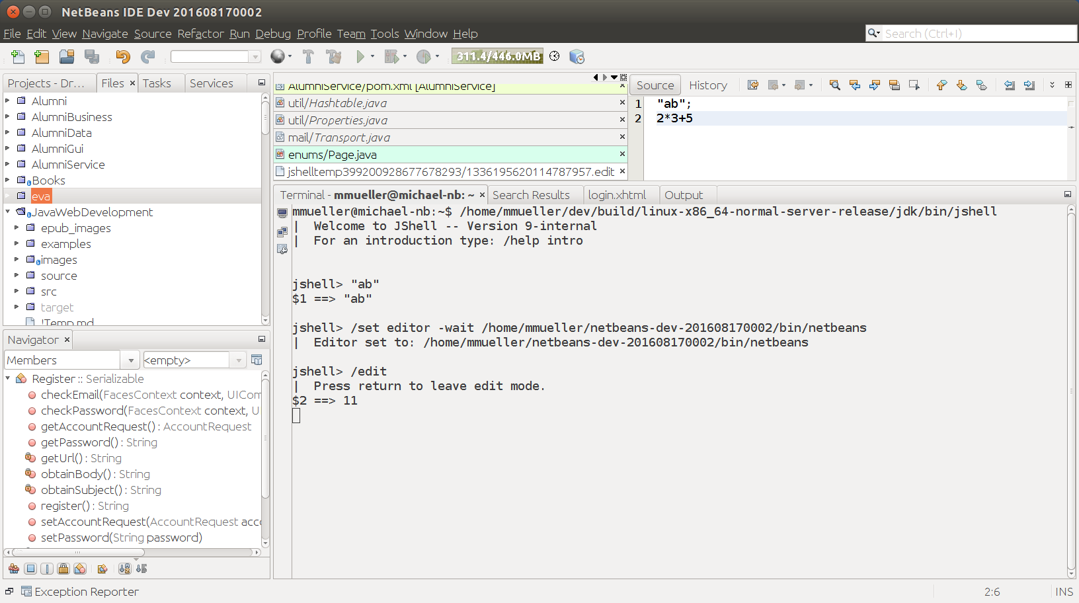The width and height of the screenshot is (1079, 603).
Task: Open the Refactor menu
Action: tap(200, 34)
